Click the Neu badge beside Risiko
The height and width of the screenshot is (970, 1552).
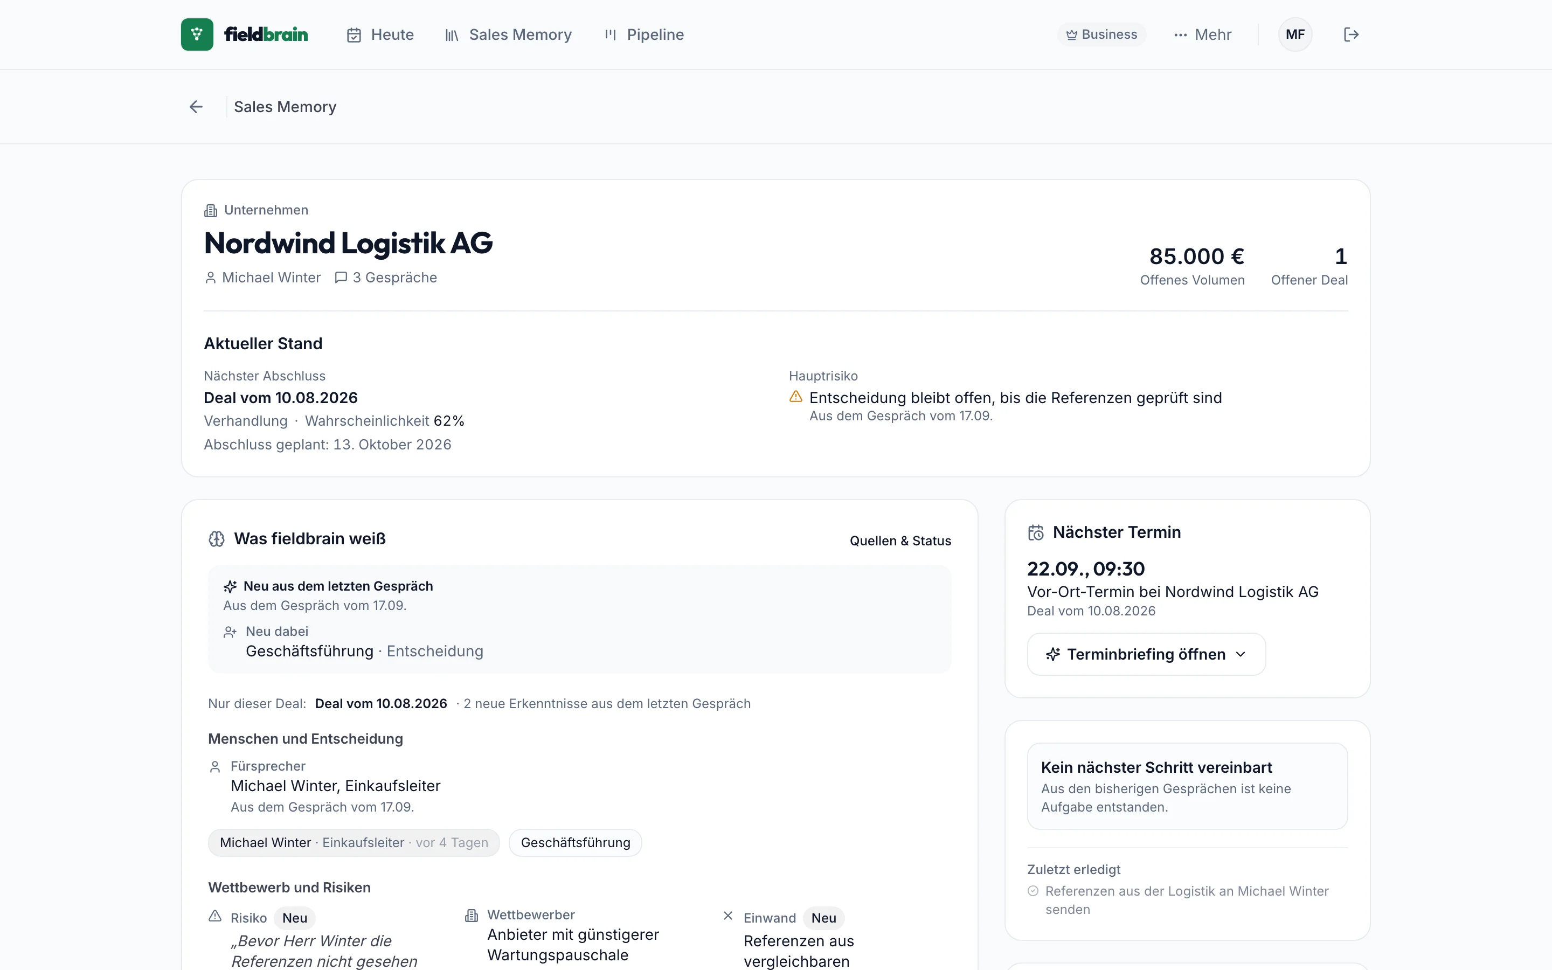click(x=295, y=918)
